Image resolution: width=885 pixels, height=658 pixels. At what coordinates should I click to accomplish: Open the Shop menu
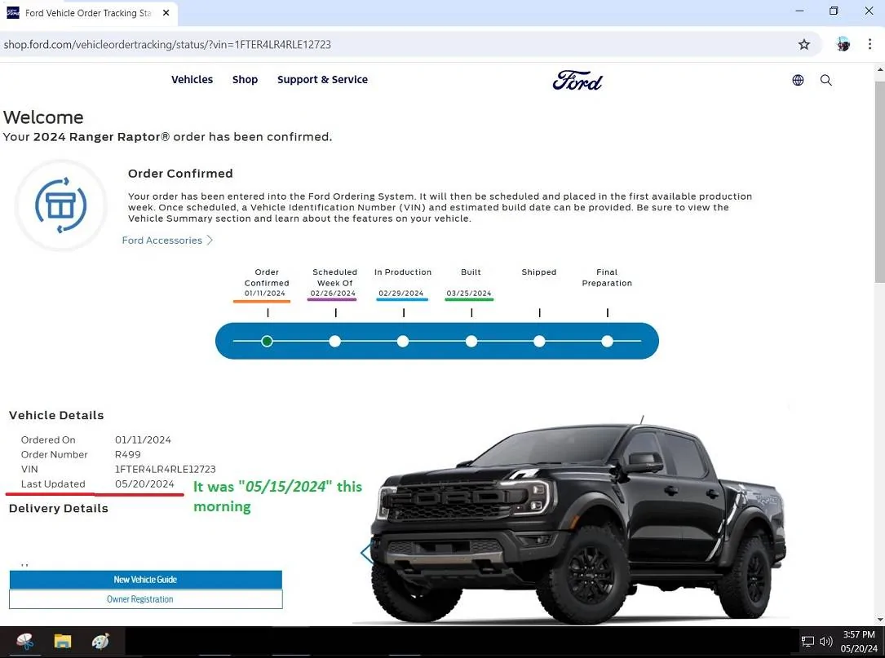point(245,80)
